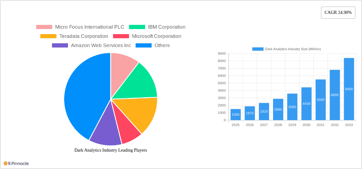Screen dimensions: 362x169
Task: Toggle the Dark Analytics Industry Size legend
Action: click(286, 49)
